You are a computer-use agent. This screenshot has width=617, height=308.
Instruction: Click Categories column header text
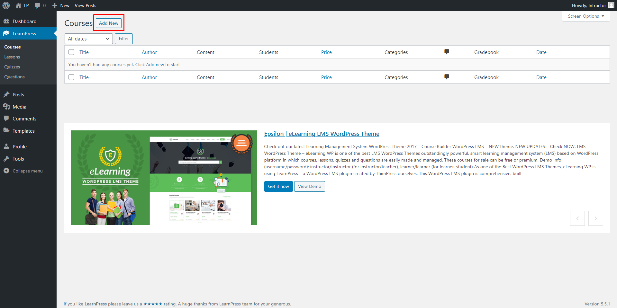pyautogui.click(x=396, y=52)
